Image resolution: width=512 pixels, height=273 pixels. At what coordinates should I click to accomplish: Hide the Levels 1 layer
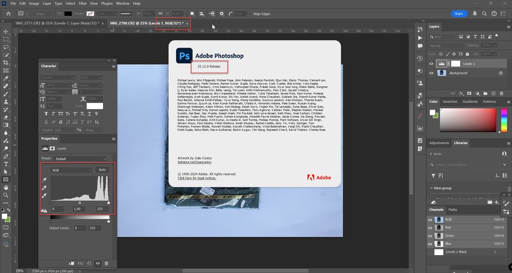click(431, 64)
